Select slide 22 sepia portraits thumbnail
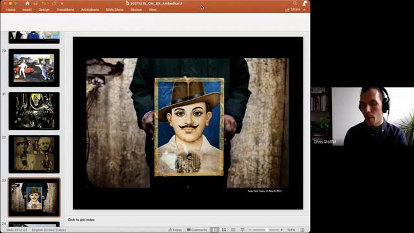This screenshot has height=233, width=414. (x=34, y=154)
